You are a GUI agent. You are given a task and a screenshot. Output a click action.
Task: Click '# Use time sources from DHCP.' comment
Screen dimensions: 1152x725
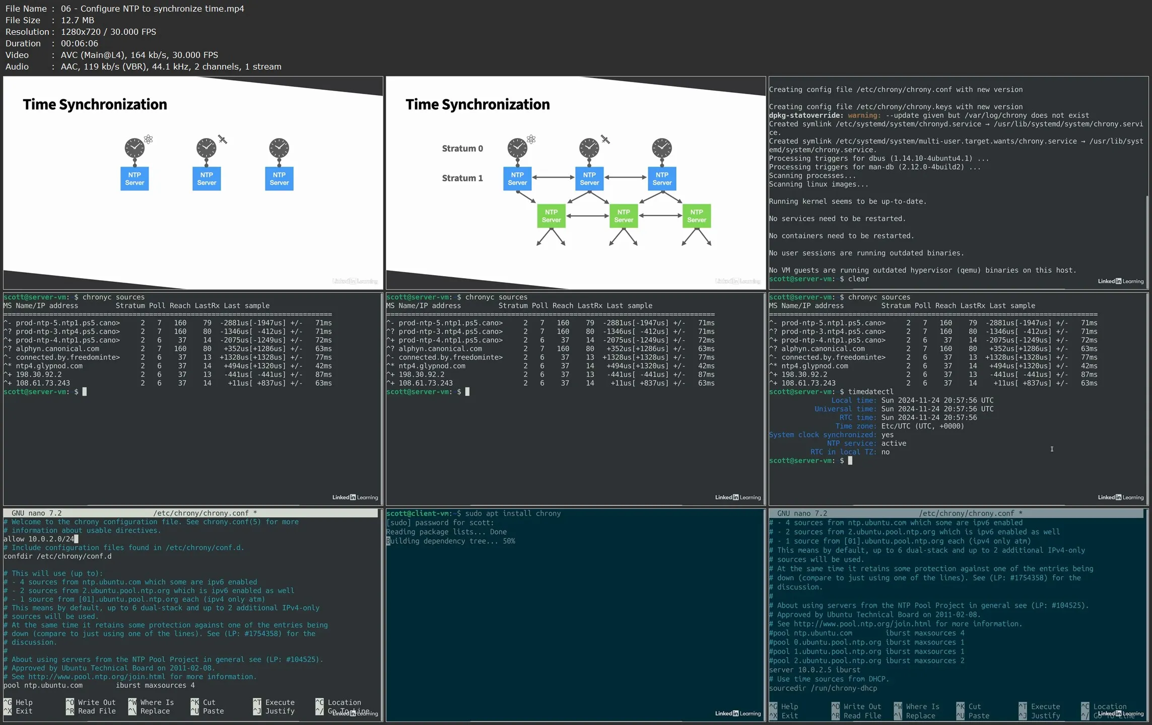829,679
